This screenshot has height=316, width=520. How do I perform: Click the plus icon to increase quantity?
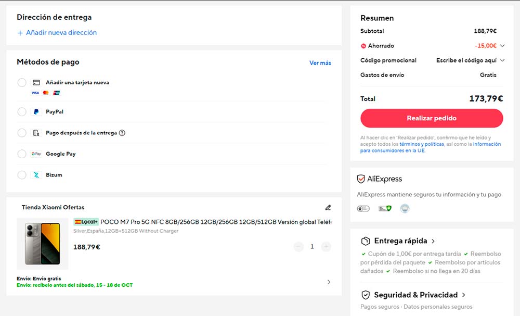[326, 247]
